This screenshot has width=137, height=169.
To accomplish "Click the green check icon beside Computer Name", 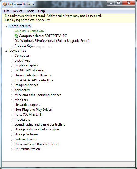I will click(x=16, y=36).
